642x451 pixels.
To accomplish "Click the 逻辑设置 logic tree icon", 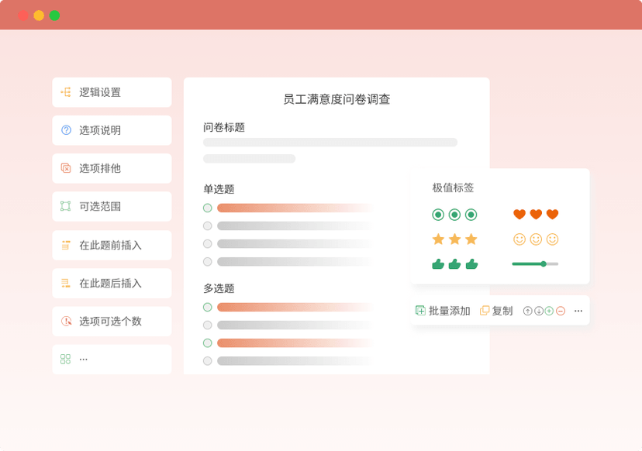I will [x=65, y=92].
